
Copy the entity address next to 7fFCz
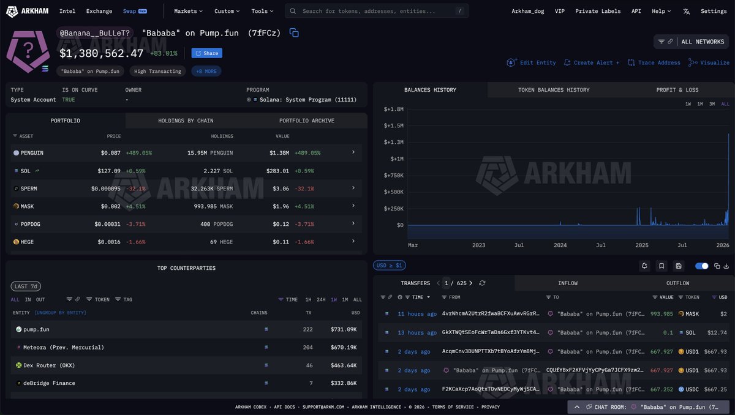pos(294,33)
